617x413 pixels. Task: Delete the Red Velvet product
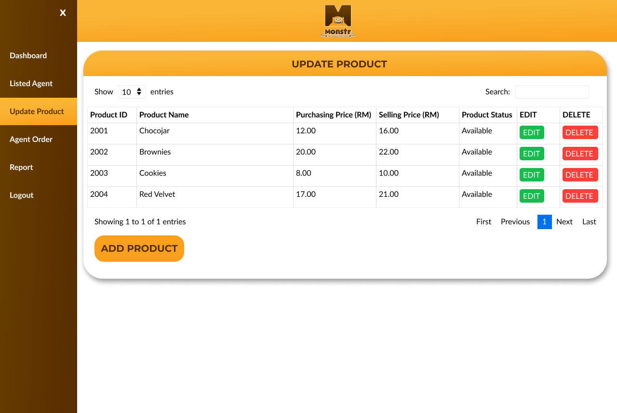[x=580, y=195]
